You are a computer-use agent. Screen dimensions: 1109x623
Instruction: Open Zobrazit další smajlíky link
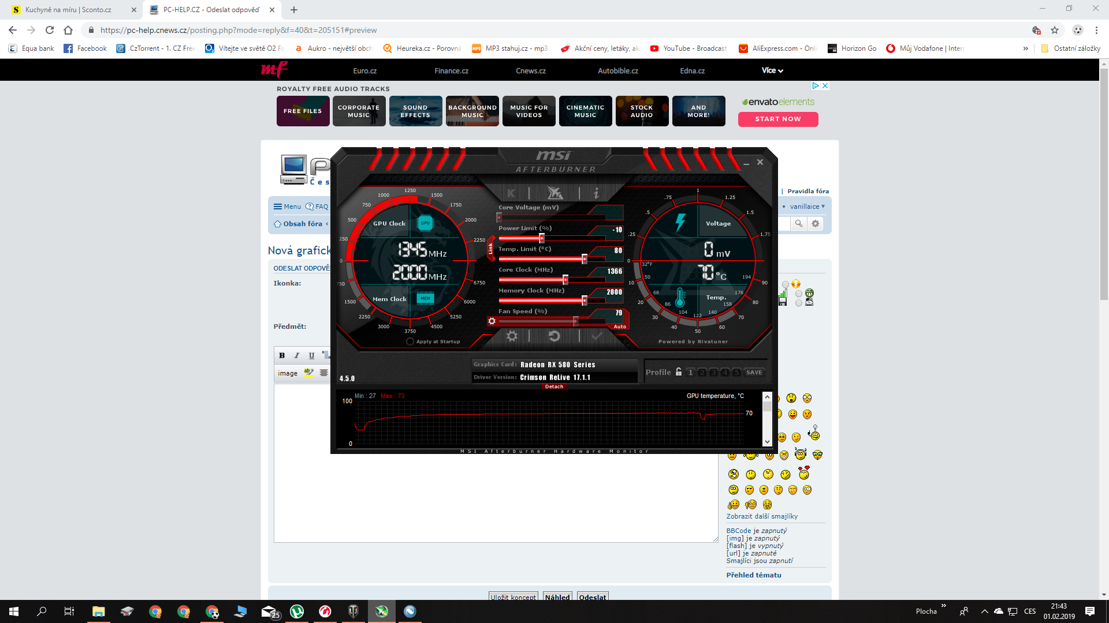coord(762,516)
